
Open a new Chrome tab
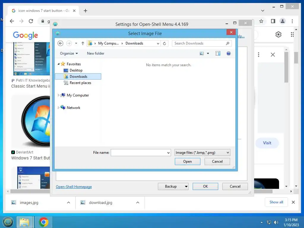(85, 11)
